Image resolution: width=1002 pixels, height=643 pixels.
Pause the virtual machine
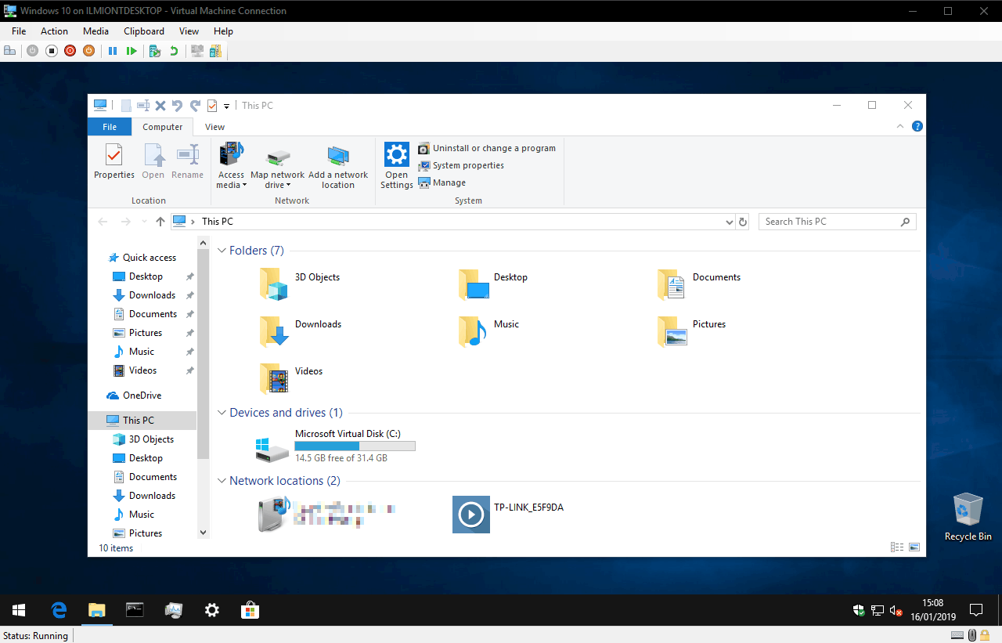click(x=113, y=51)
